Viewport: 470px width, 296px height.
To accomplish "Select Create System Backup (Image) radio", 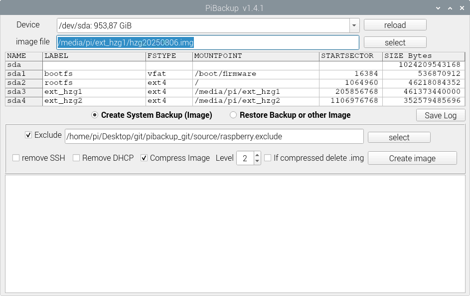I will pyautogui.click(x=95, y=115).
